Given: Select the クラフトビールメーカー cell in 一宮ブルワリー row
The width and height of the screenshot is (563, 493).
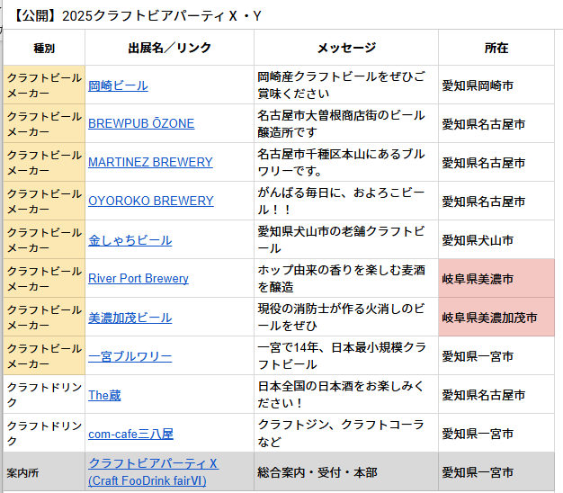Looking at the screenshot, I should pyautogui.click(x=44, y=356).
